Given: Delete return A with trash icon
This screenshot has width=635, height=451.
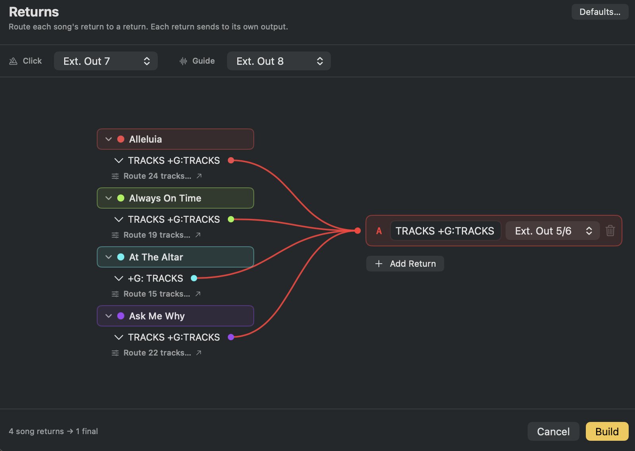Looking at the screenshot, I should 610,231.
